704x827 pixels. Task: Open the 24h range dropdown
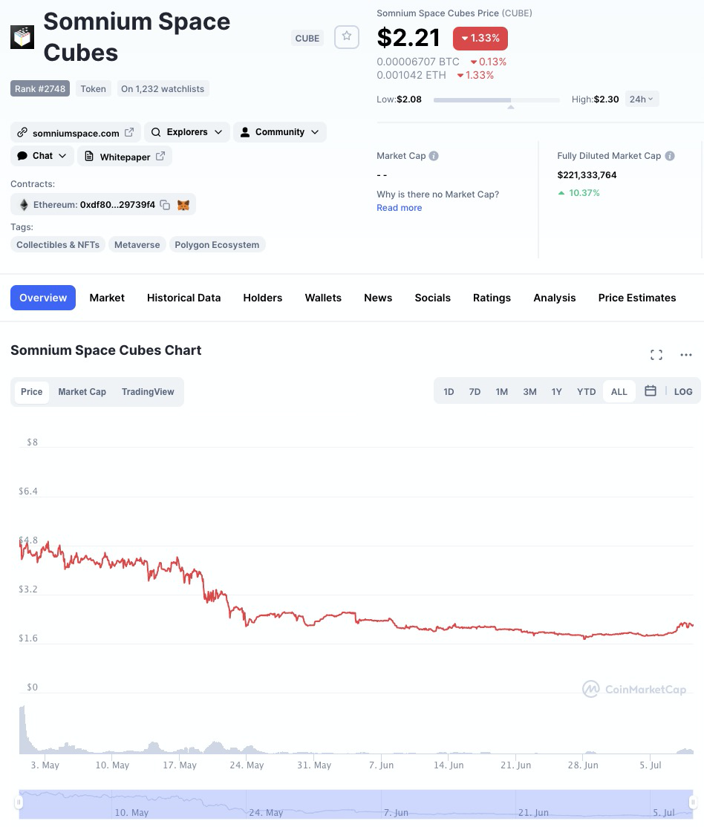tap(642, 99)
